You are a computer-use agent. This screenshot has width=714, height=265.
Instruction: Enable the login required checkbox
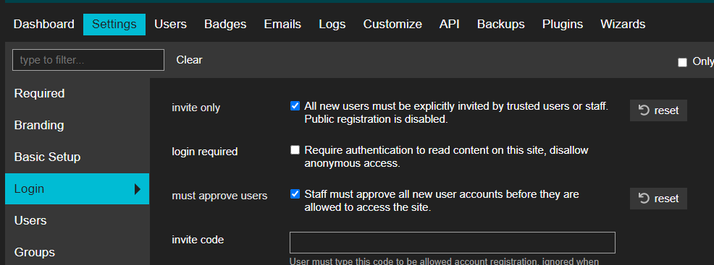coord(295,149)
